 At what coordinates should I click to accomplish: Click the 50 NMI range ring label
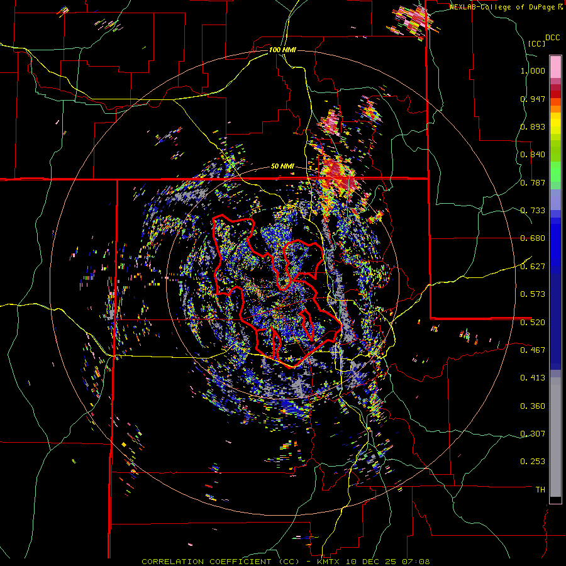[x=282, y=167]
